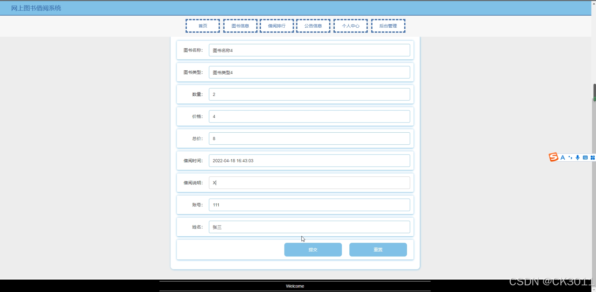The width and height of the screenshot is (596, 292).
Task: Open the soft keyboard icon in Sogou toolbar
Action: click(x=585, y=157)
